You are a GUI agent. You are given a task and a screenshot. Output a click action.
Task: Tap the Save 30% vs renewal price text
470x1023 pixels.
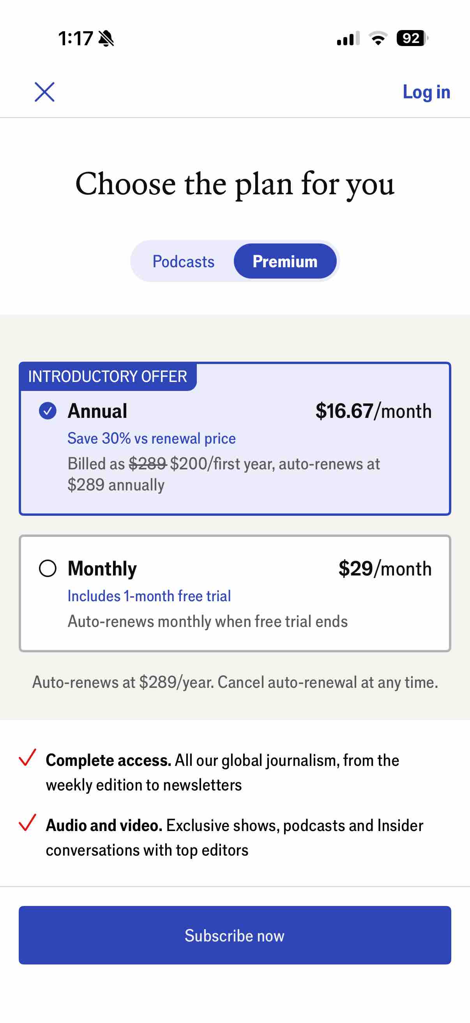[x=152, y=439]
